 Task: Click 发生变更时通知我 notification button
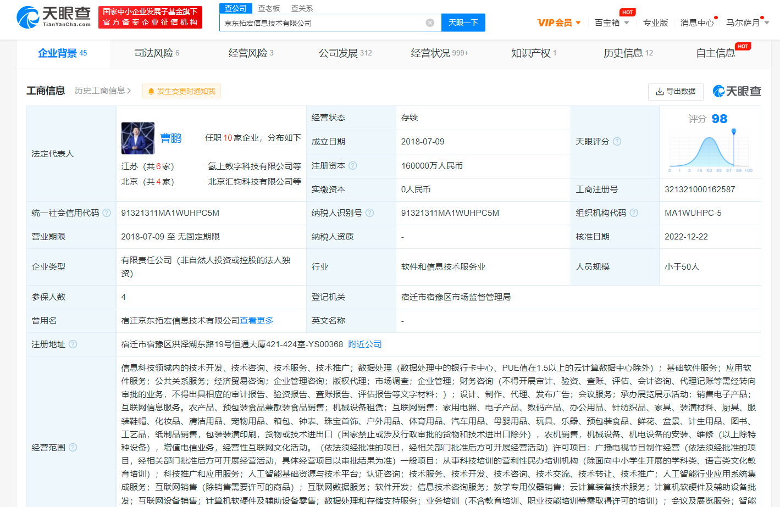tap(181, 91)
